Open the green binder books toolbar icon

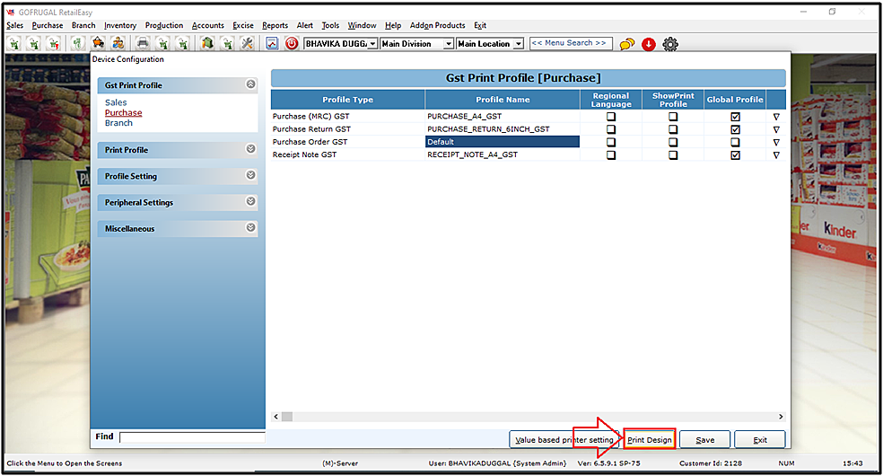(207, 43)
